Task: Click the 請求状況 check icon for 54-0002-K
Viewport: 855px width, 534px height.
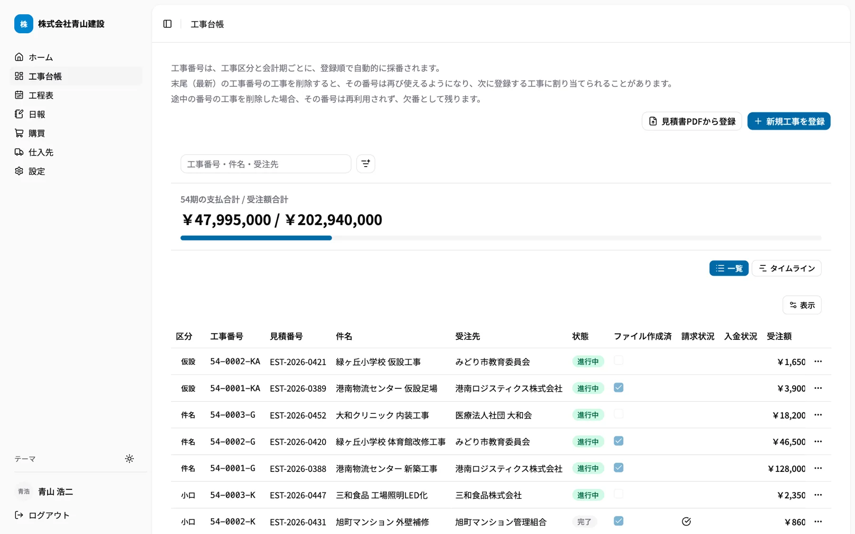Action: tap(686, 522)
